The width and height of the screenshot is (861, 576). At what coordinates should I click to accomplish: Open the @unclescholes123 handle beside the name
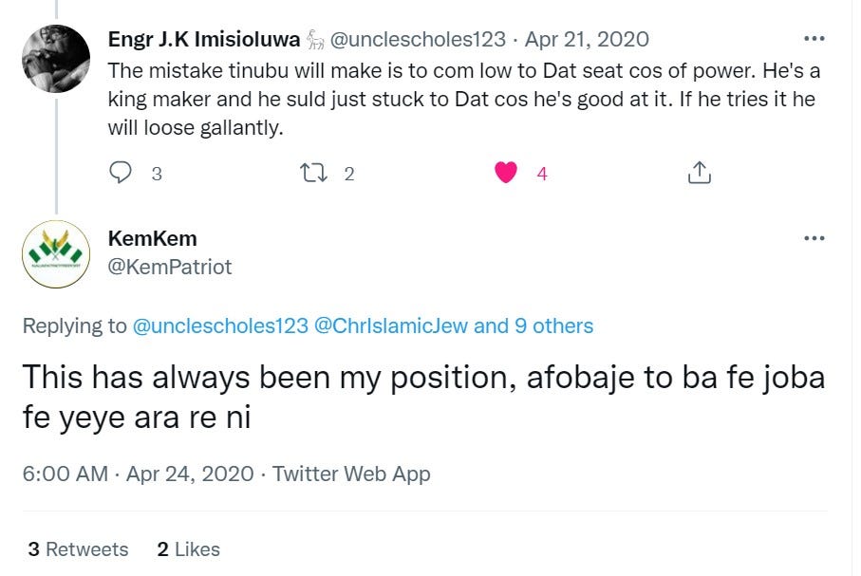pos(421,40)
